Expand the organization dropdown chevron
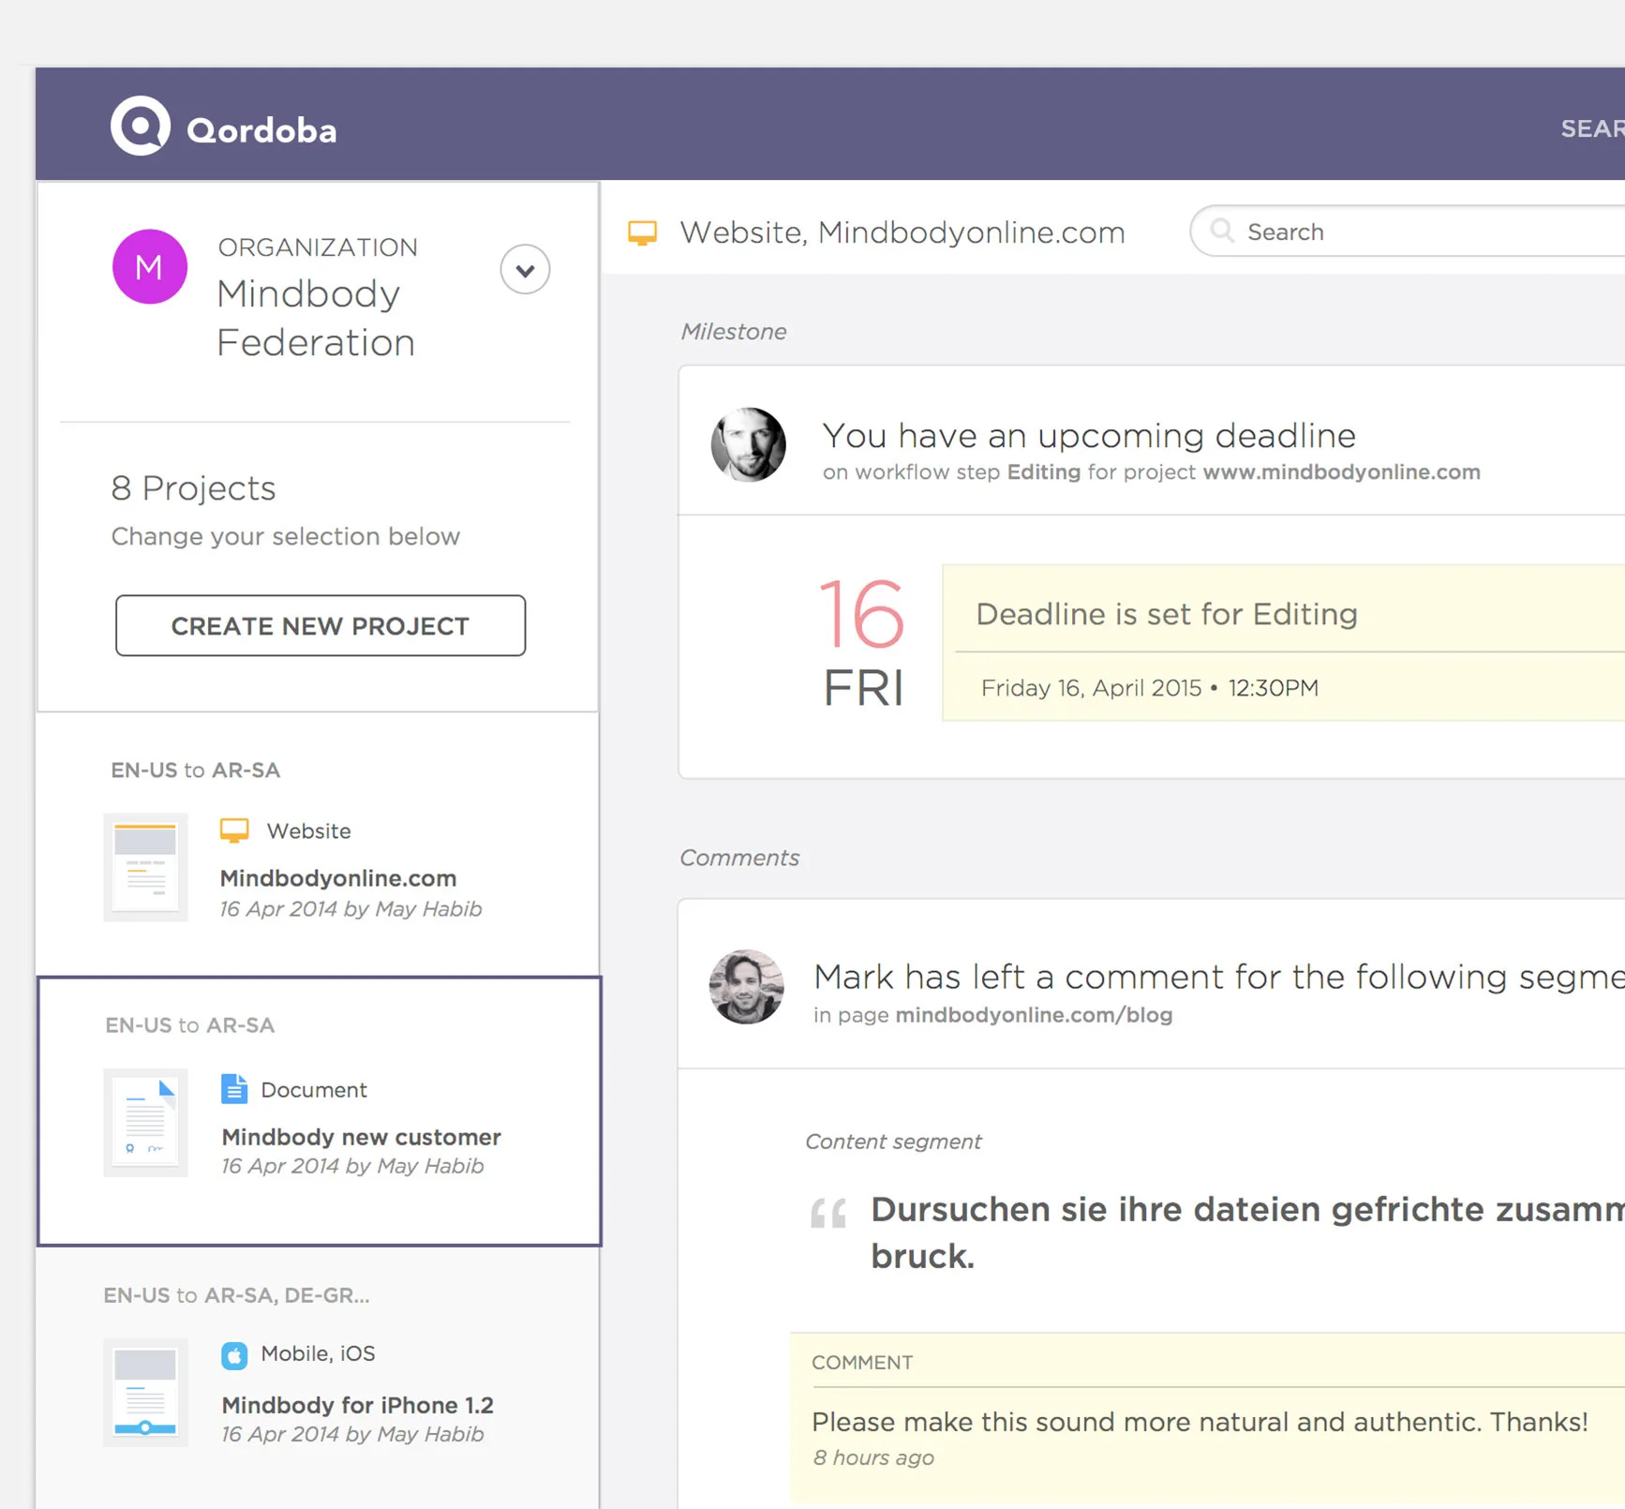 [525, 270]
